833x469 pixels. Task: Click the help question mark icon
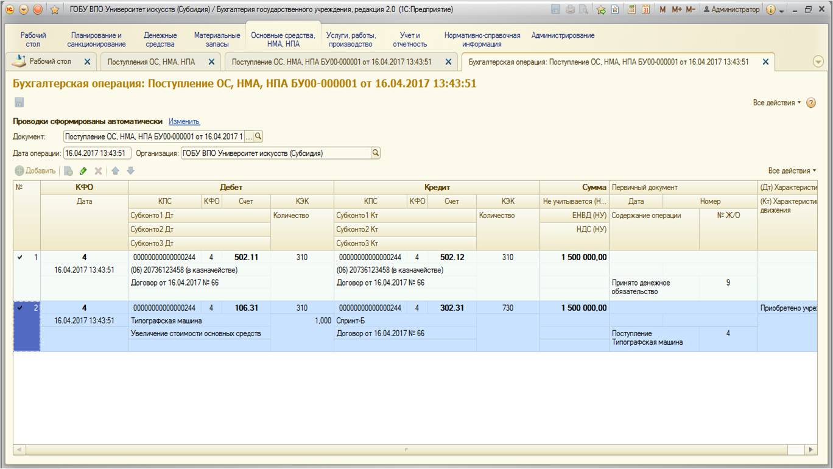810,103
